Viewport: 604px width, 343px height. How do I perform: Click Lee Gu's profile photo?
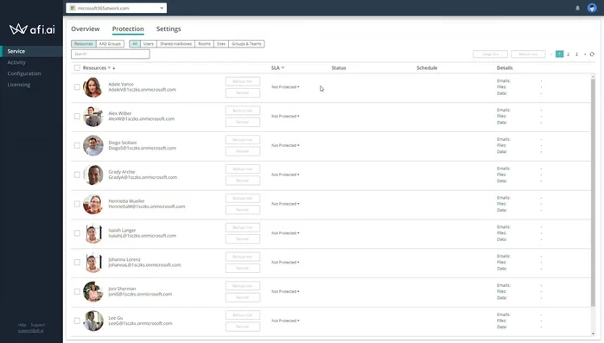tap(92, 321)
